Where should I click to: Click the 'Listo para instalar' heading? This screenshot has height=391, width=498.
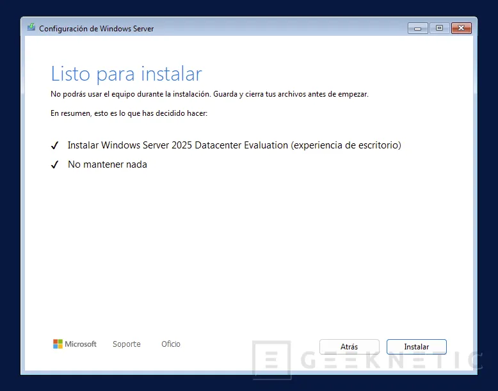pyautogui.click(x=126, y=74)
